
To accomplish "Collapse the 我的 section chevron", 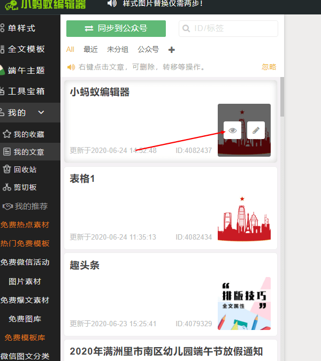I will (41, 113).
